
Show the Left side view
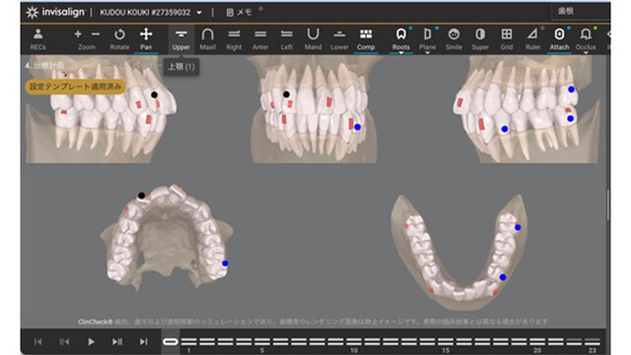(287, 39)
